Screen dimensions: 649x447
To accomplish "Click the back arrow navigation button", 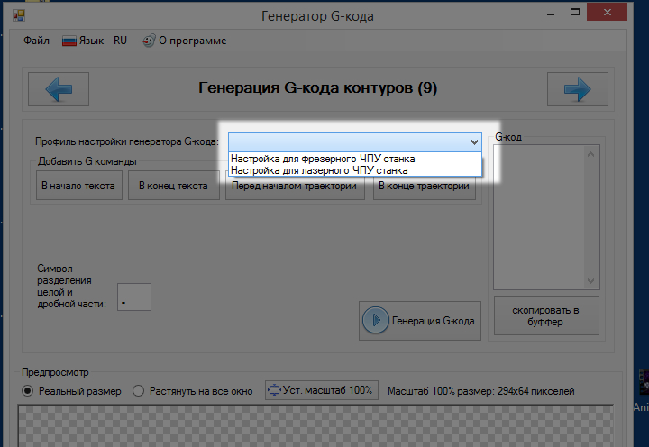I will tap(59, 89).
